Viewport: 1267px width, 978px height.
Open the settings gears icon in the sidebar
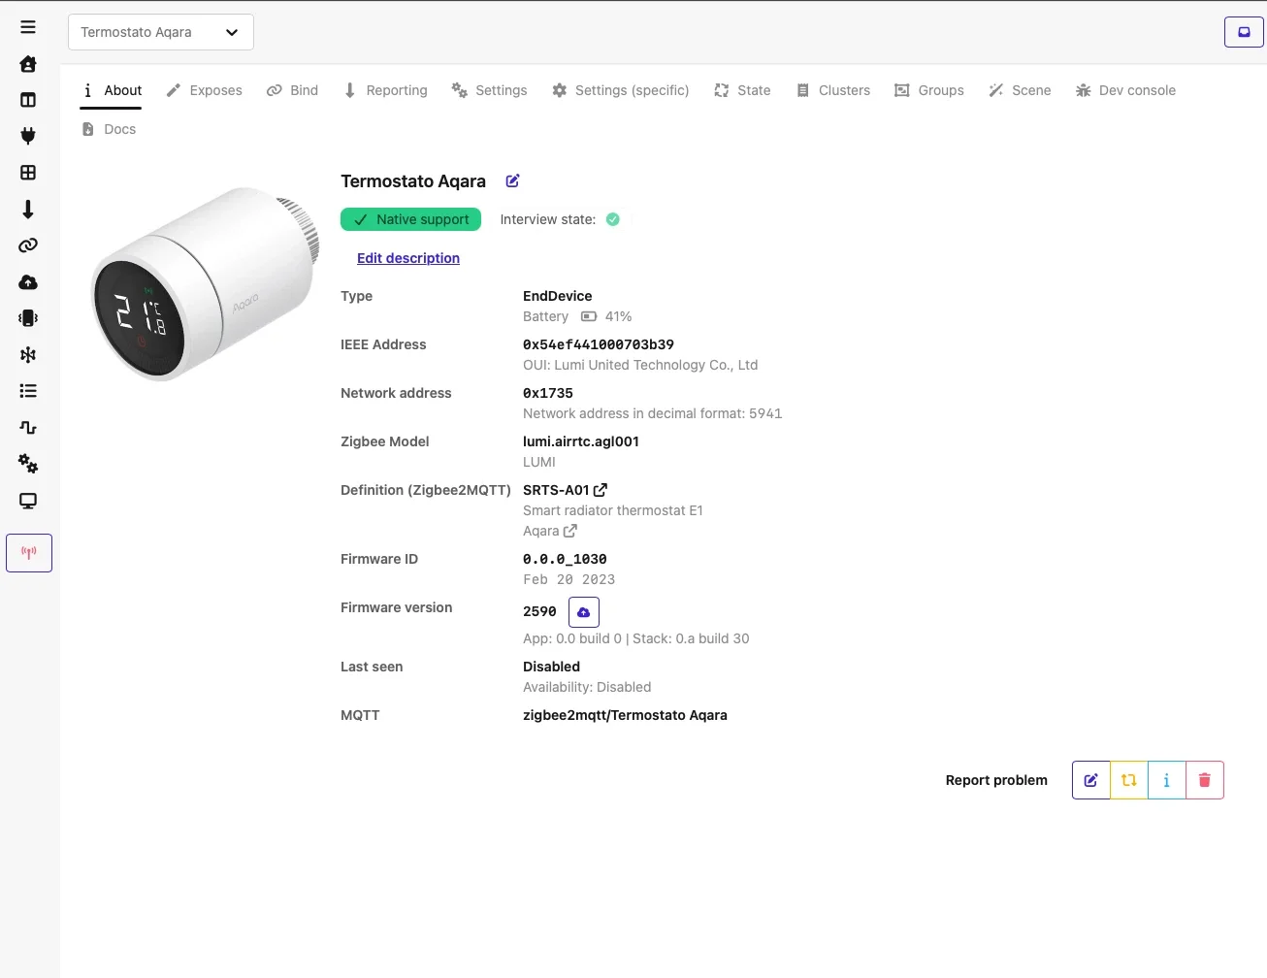28,464
